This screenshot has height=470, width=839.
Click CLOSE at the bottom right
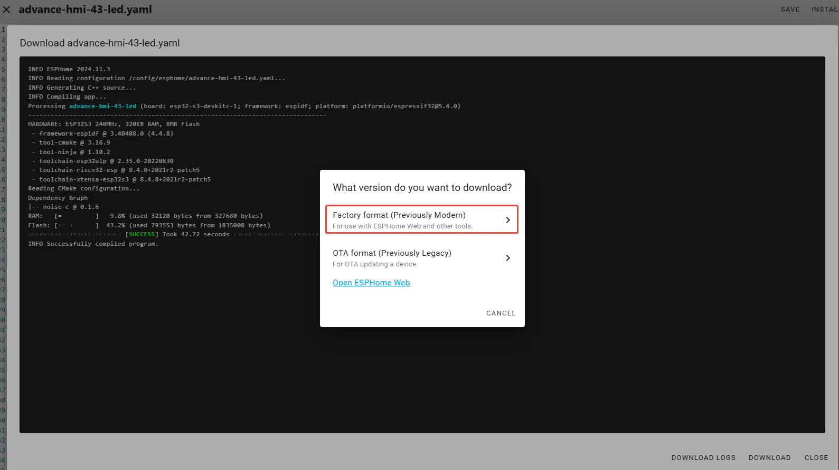(816, 458)
